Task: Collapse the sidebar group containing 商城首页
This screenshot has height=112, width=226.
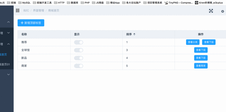Action: point(8,44)
